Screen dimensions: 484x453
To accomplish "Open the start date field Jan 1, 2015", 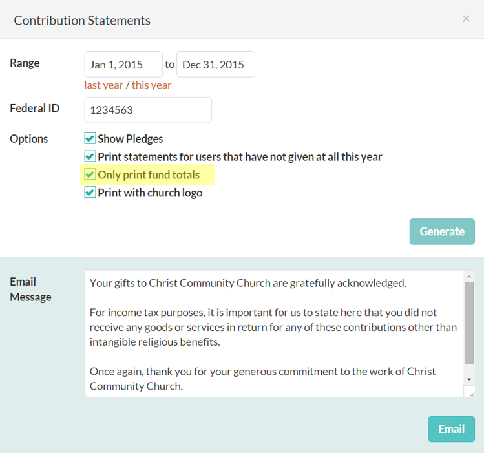I will [123, 64].
